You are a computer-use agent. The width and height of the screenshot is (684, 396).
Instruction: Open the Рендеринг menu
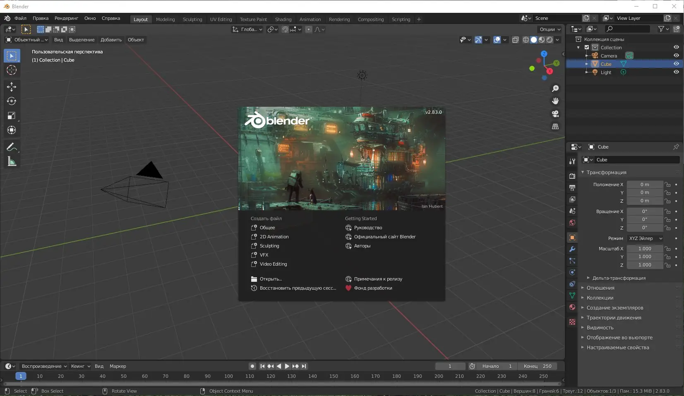click(66, 18)
